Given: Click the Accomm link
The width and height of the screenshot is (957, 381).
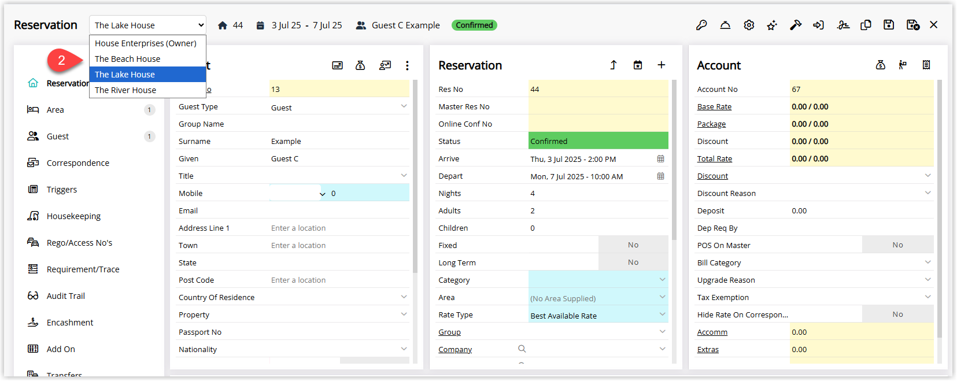Looking at the screenshot, I should (x=712, y=332).
